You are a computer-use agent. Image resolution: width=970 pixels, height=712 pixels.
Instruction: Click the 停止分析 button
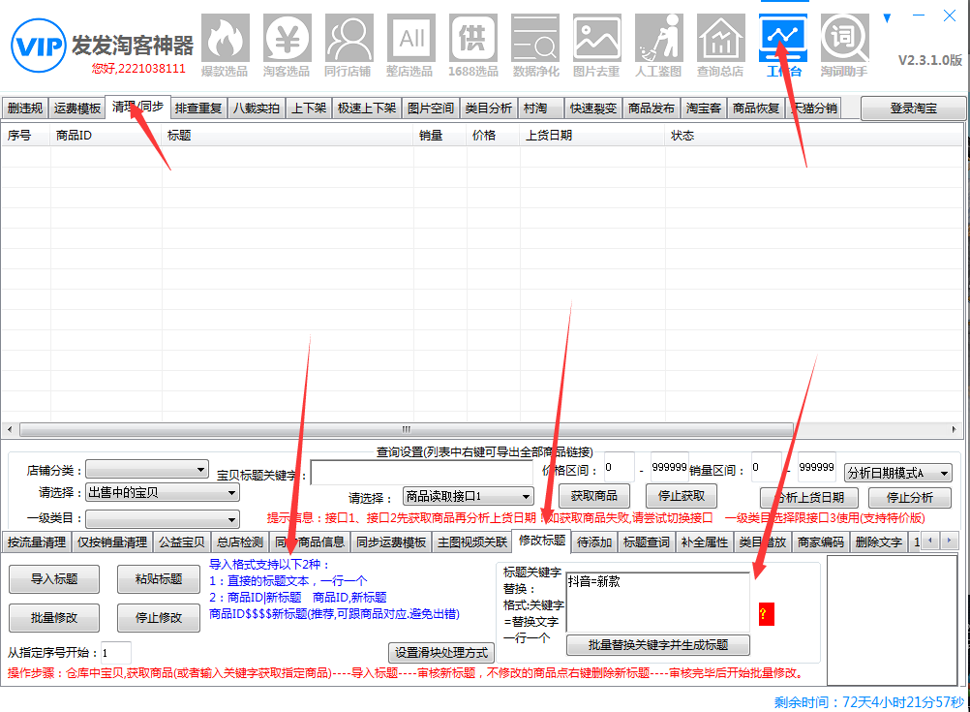pos(909,498)
